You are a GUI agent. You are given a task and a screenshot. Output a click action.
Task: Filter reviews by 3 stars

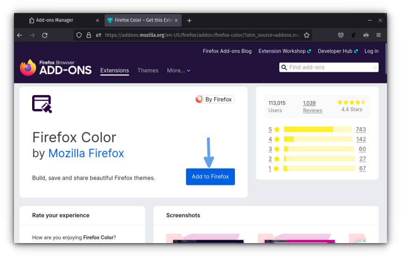click(274, 149)
